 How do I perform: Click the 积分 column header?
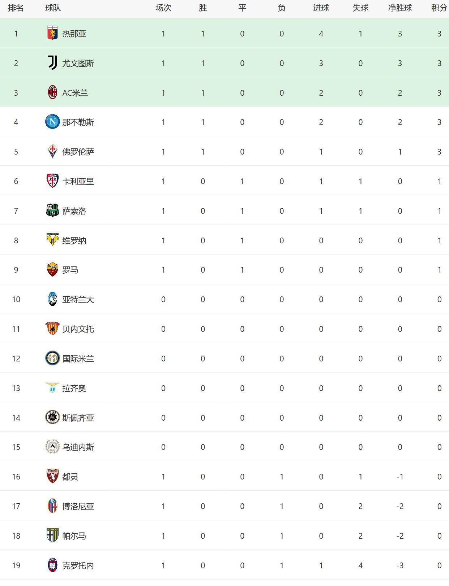439,8
